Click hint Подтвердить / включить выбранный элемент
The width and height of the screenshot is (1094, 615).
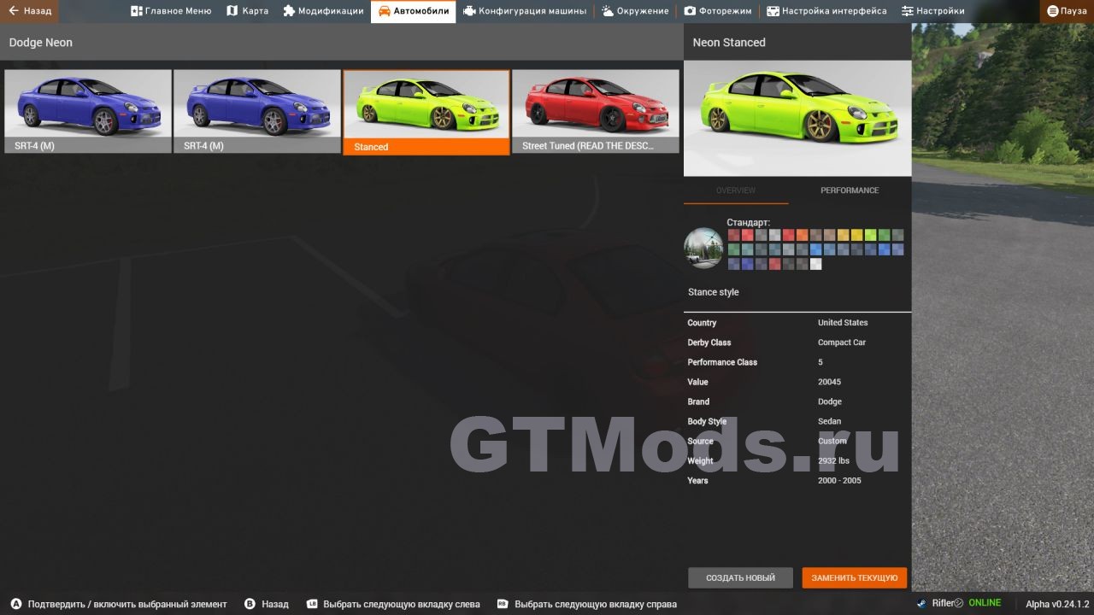[127, 604]
